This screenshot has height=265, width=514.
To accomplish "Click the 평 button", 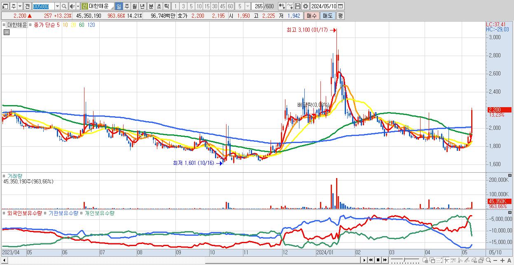I will 340,16.
